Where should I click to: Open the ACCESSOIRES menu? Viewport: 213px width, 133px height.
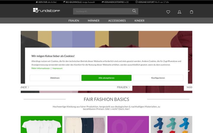[x=117, y=21]
